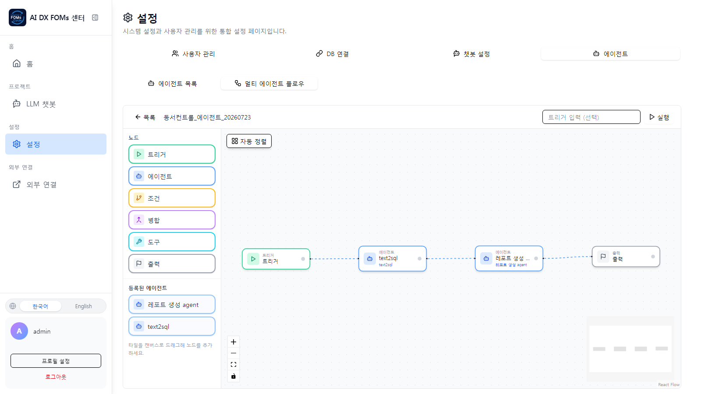
Task: Open the 멀티 에이전트 플로우 tab
Action: click(269, 84)
